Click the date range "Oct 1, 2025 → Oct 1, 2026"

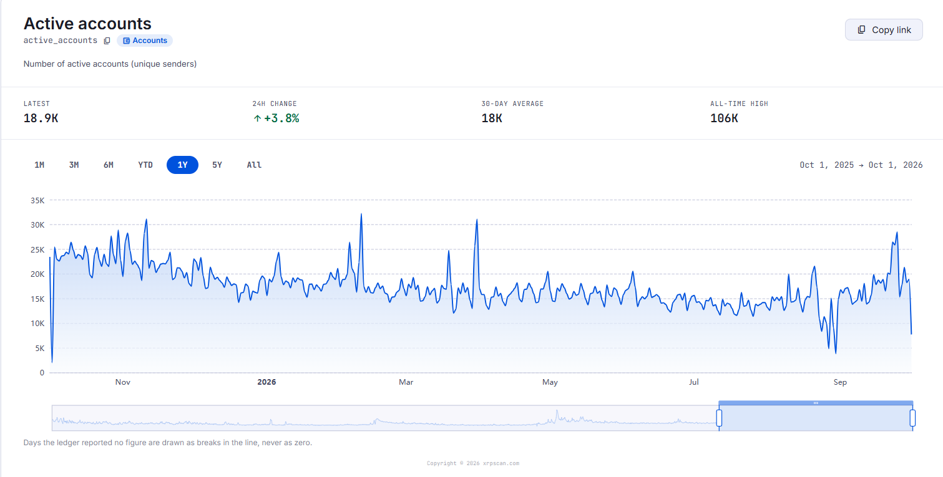(861, 165)
